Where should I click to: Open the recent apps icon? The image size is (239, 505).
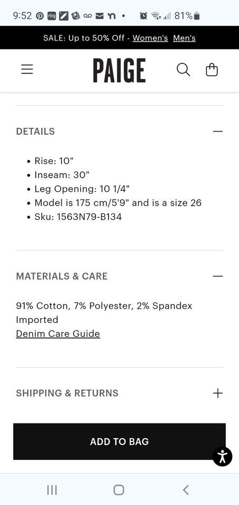(52, 490)
